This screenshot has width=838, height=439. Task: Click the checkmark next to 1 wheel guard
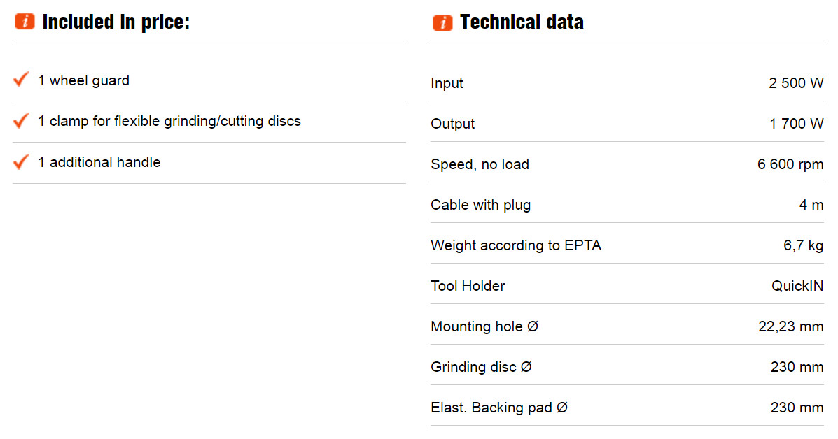pyautogui.click(x=21, y=79)
